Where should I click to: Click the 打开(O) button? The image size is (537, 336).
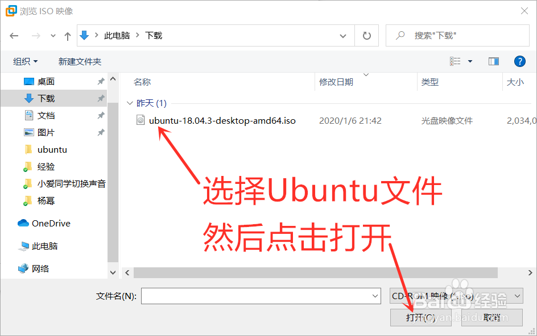point(421,317)
